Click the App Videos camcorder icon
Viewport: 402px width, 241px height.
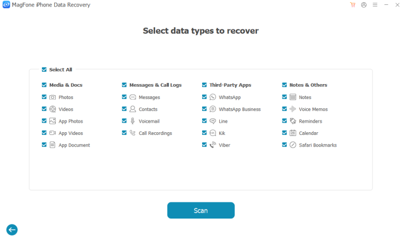pyautogui.click(x=53, y=133)
